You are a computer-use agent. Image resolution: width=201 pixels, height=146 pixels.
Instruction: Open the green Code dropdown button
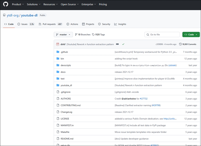[x=191, y=35]
